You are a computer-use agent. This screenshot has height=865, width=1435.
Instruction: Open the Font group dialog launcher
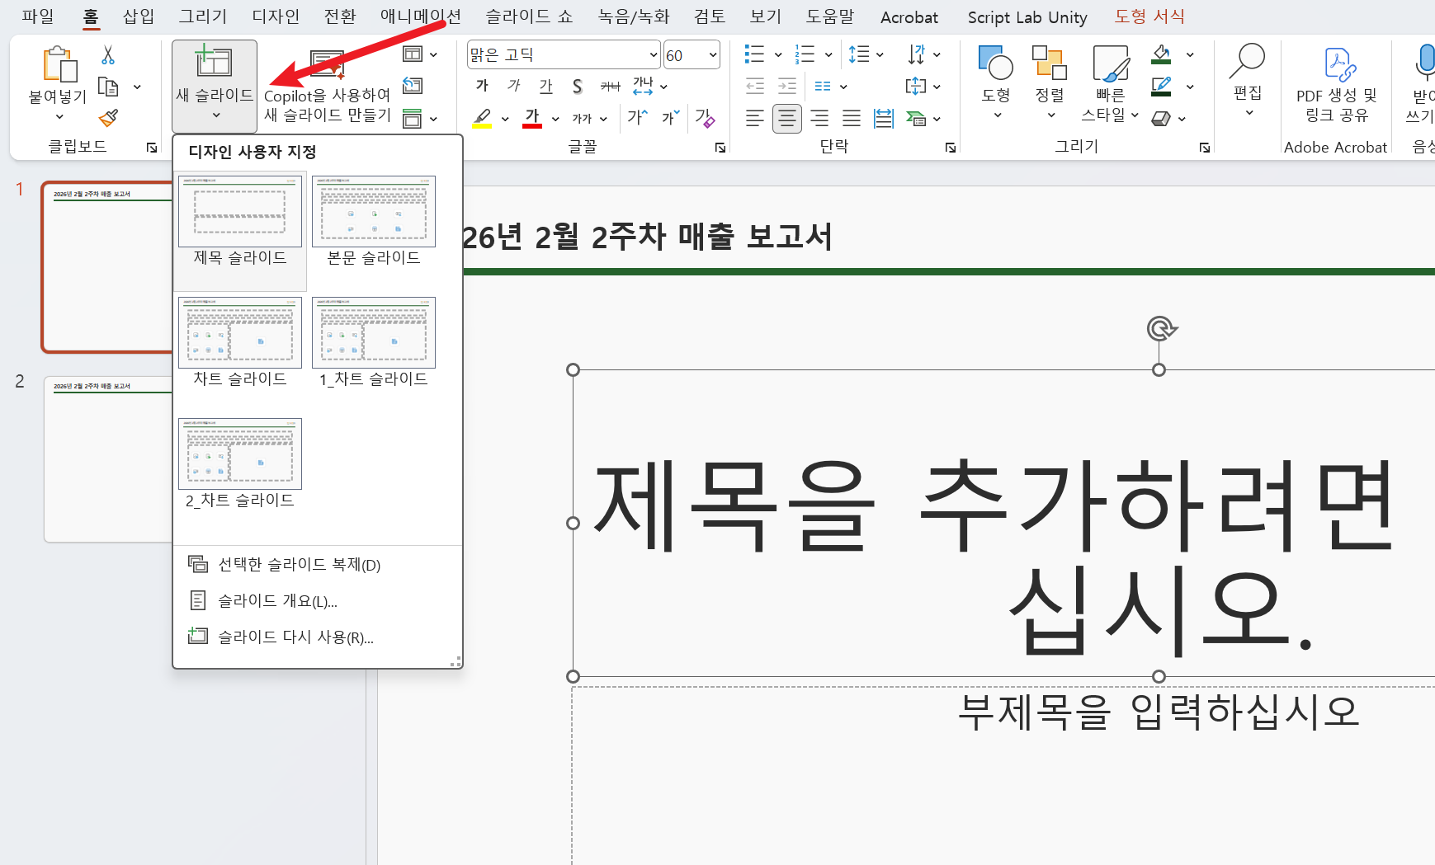[720, 148]
